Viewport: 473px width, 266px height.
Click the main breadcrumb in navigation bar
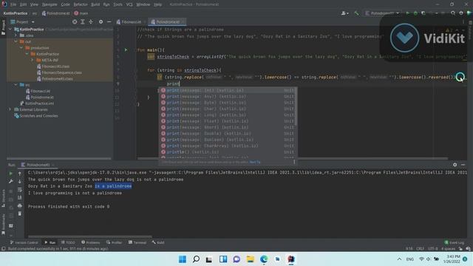tap(81, 13)
